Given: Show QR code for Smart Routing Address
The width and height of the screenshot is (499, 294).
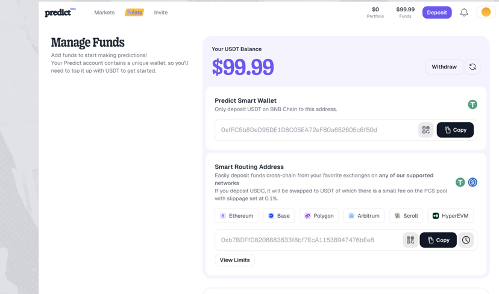Looking at the screenshot, I should [410, 240].
